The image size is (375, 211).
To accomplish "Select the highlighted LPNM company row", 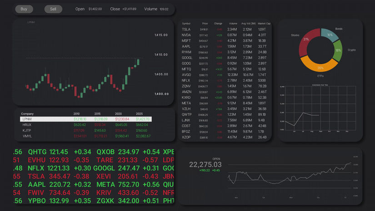I will 86,119.
